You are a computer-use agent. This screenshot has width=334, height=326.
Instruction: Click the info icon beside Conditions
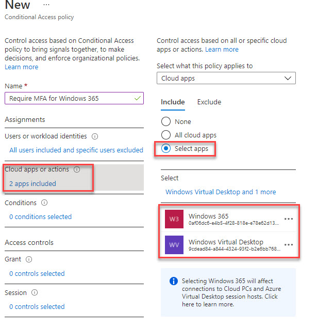point(44,203)
